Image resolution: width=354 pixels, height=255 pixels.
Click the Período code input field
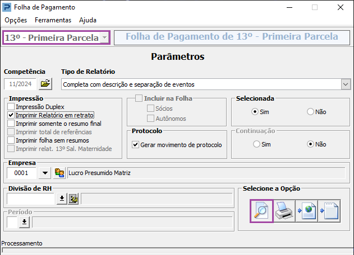(12, 223)
